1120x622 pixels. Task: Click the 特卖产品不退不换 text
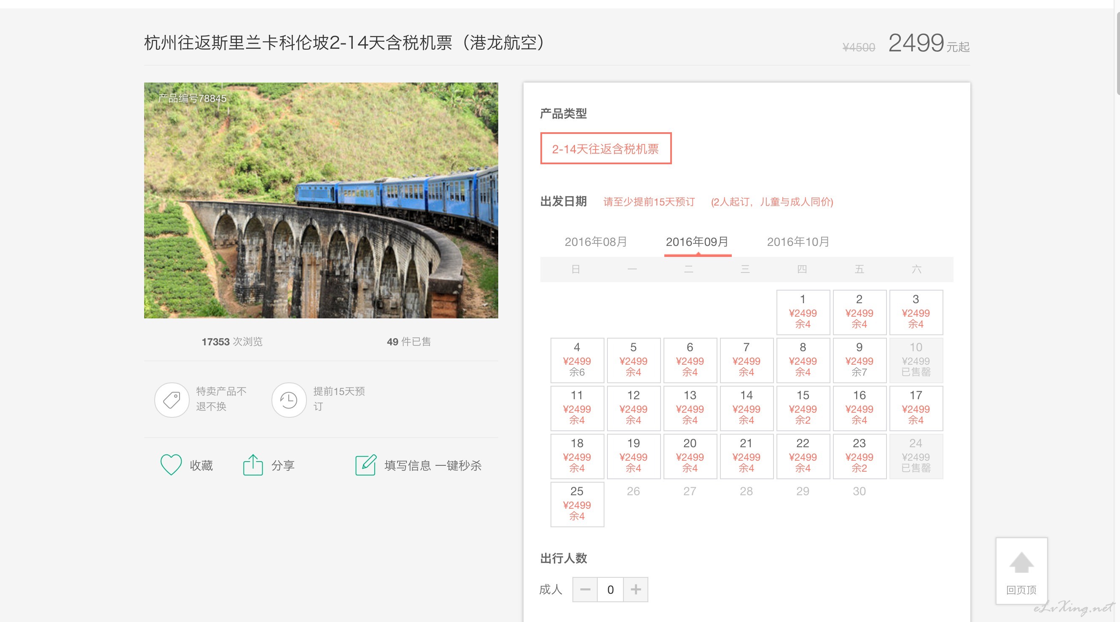[221, 399]
